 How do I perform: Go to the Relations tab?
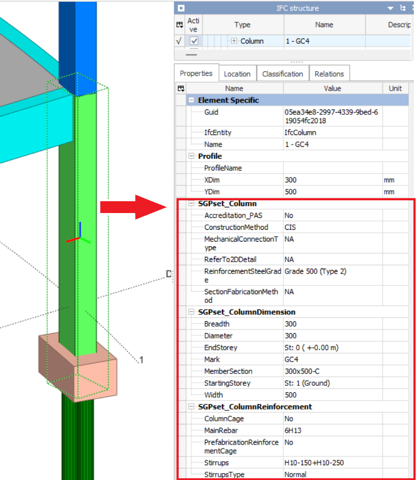point(329,74)
